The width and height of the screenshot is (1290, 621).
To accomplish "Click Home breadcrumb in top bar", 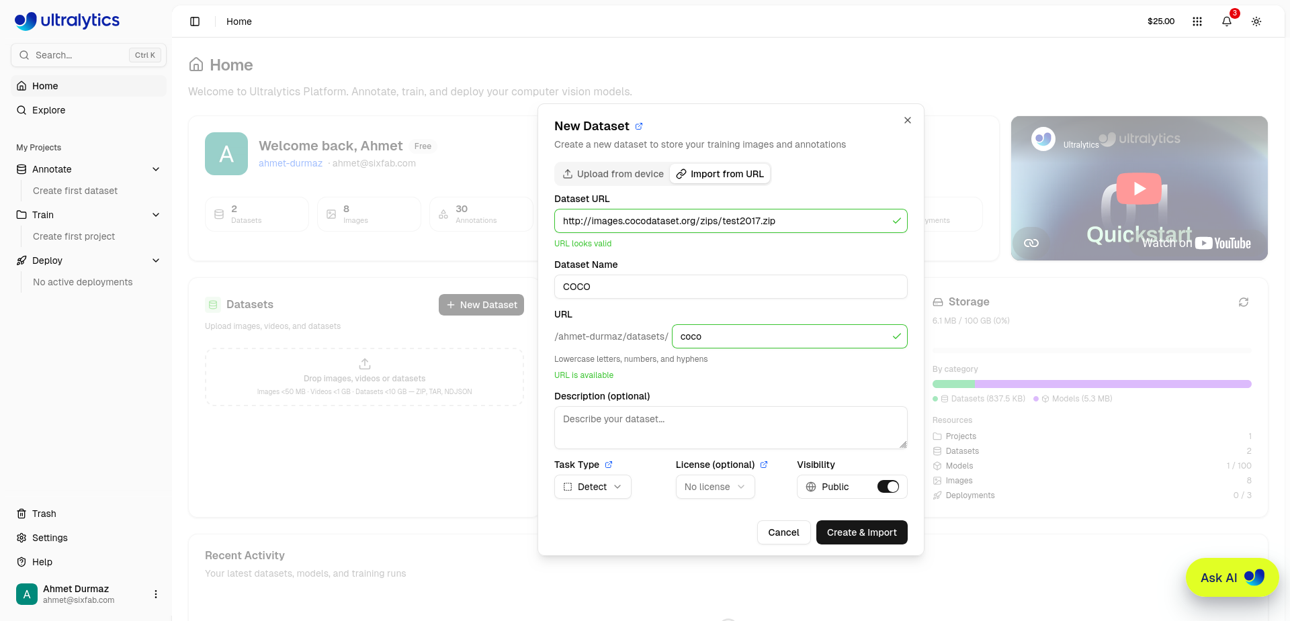I will 239,21.
